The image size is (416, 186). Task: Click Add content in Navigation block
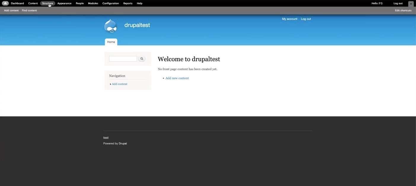[119, 84]
